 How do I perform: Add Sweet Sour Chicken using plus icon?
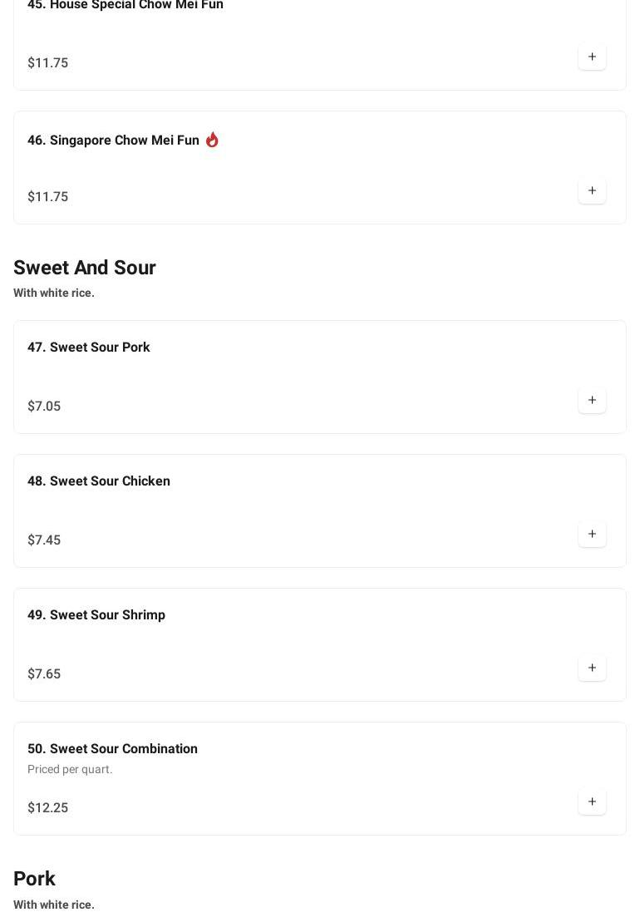592,535
